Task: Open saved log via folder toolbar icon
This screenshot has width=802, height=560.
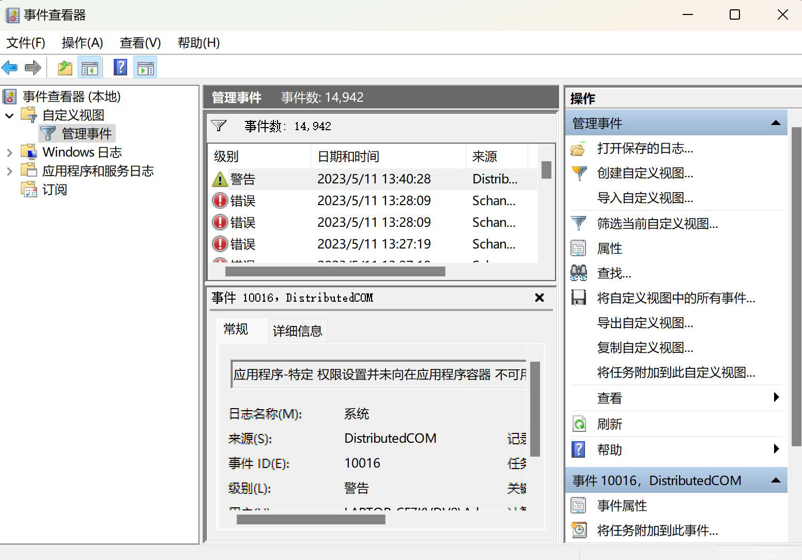Action: [64, 67]
